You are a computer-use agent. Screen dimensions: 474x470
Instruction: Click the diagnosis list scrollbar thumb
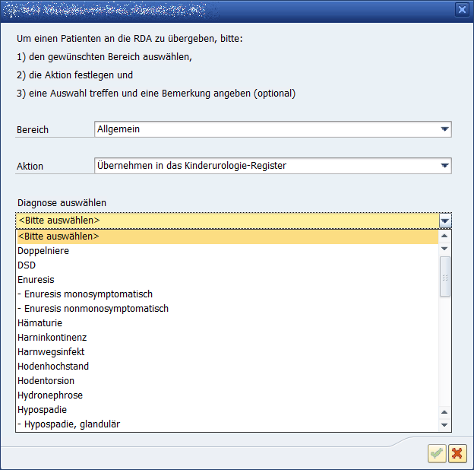pyautogui.click(x=445, y=277)
